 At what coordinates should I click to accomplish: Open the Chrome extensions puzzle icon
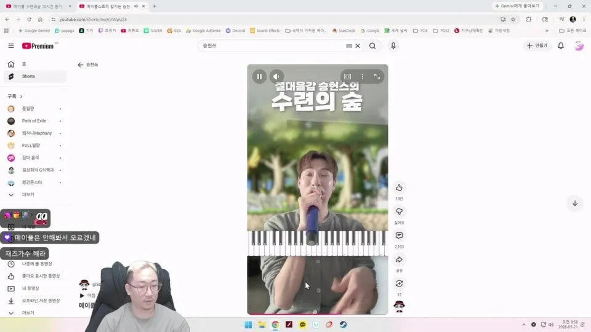(x=529, y=19)
